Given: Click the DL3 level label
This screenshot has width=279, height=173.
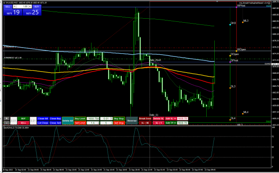Looking at the screenshot, I should point(233,86).
